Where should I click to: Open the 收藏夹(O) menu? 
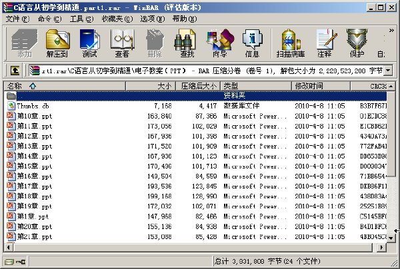[x=117, y=19]
